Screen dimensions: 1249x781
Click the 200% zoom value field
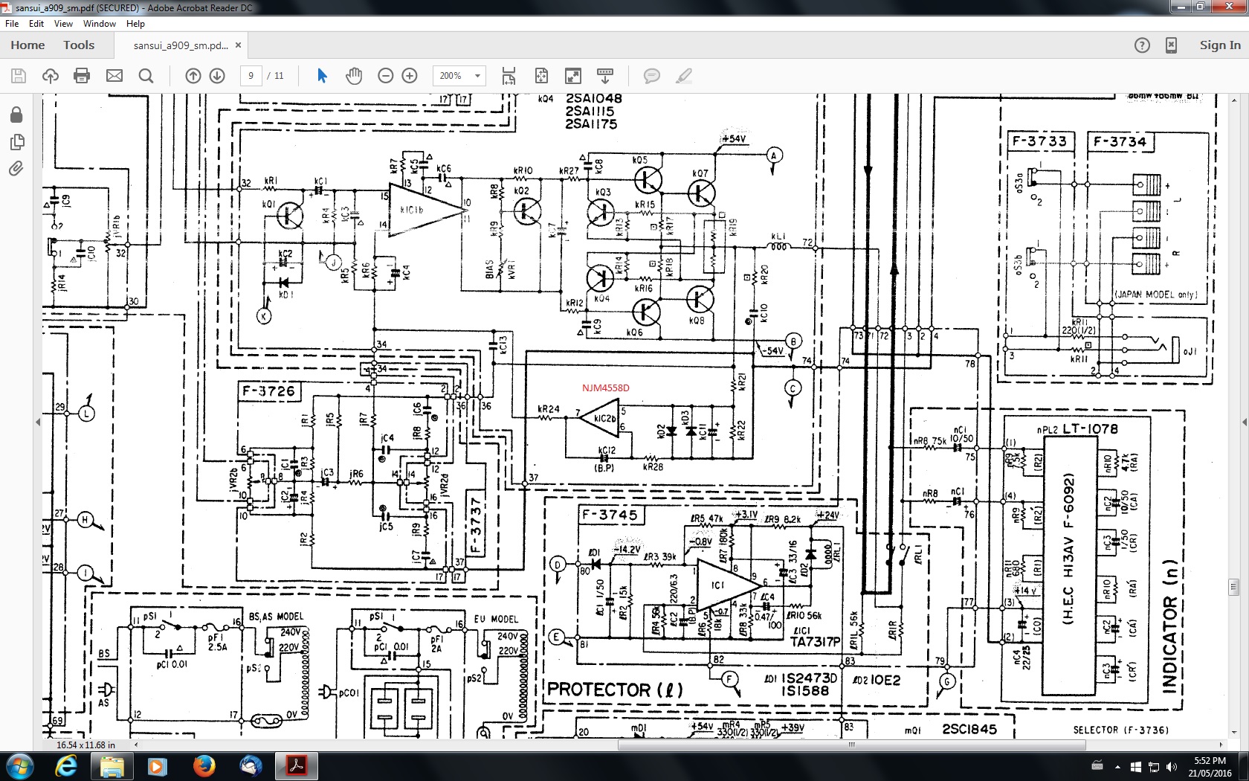(x=451, y=76)
